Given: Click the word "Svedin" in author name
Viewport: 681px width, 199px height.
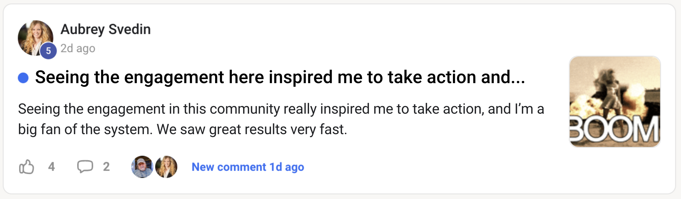Looking at the screenshot, I should click(x=129, y=29).
